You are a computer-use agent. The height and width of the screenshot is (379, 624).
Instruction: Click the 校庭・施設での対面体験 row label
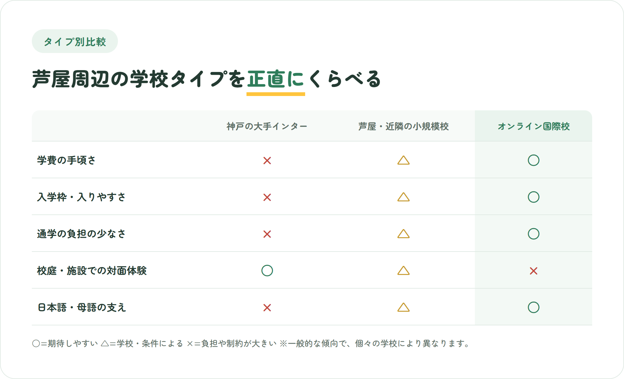pos(92,271)
